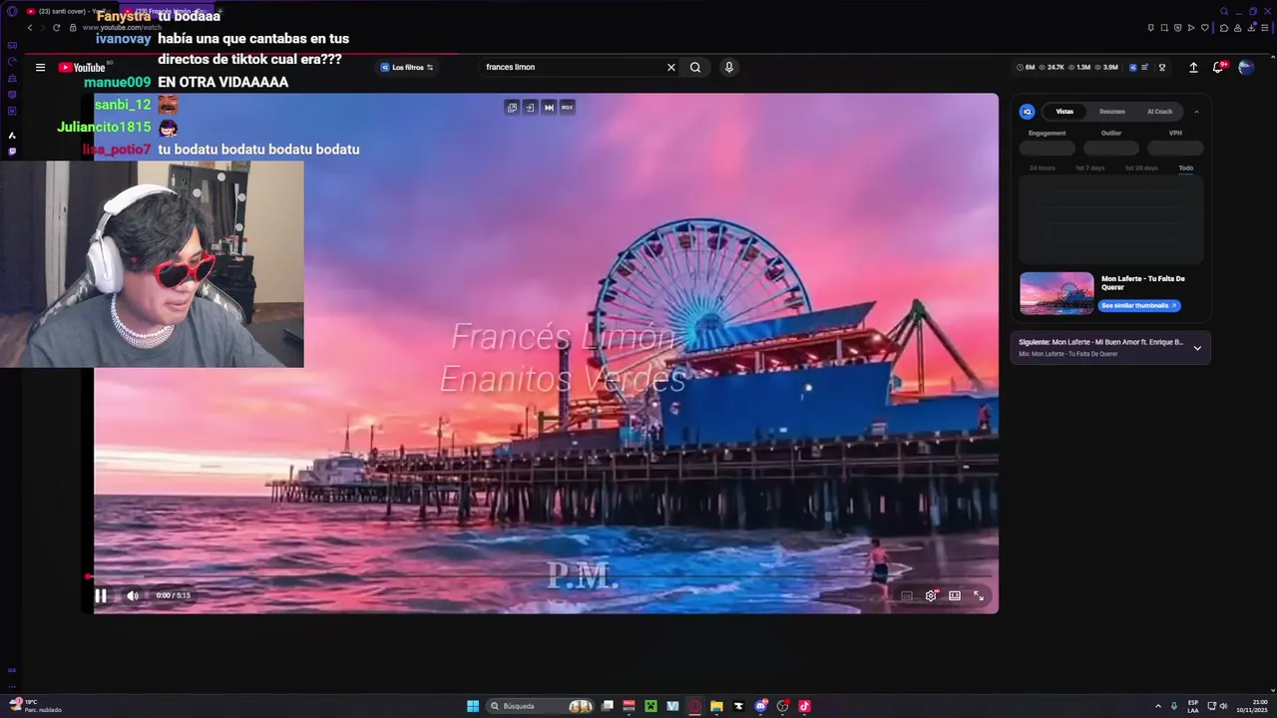Click the exit-arrow icon above the player
Viewport: 1277px width, 718px height.
(x=530, y=107)
